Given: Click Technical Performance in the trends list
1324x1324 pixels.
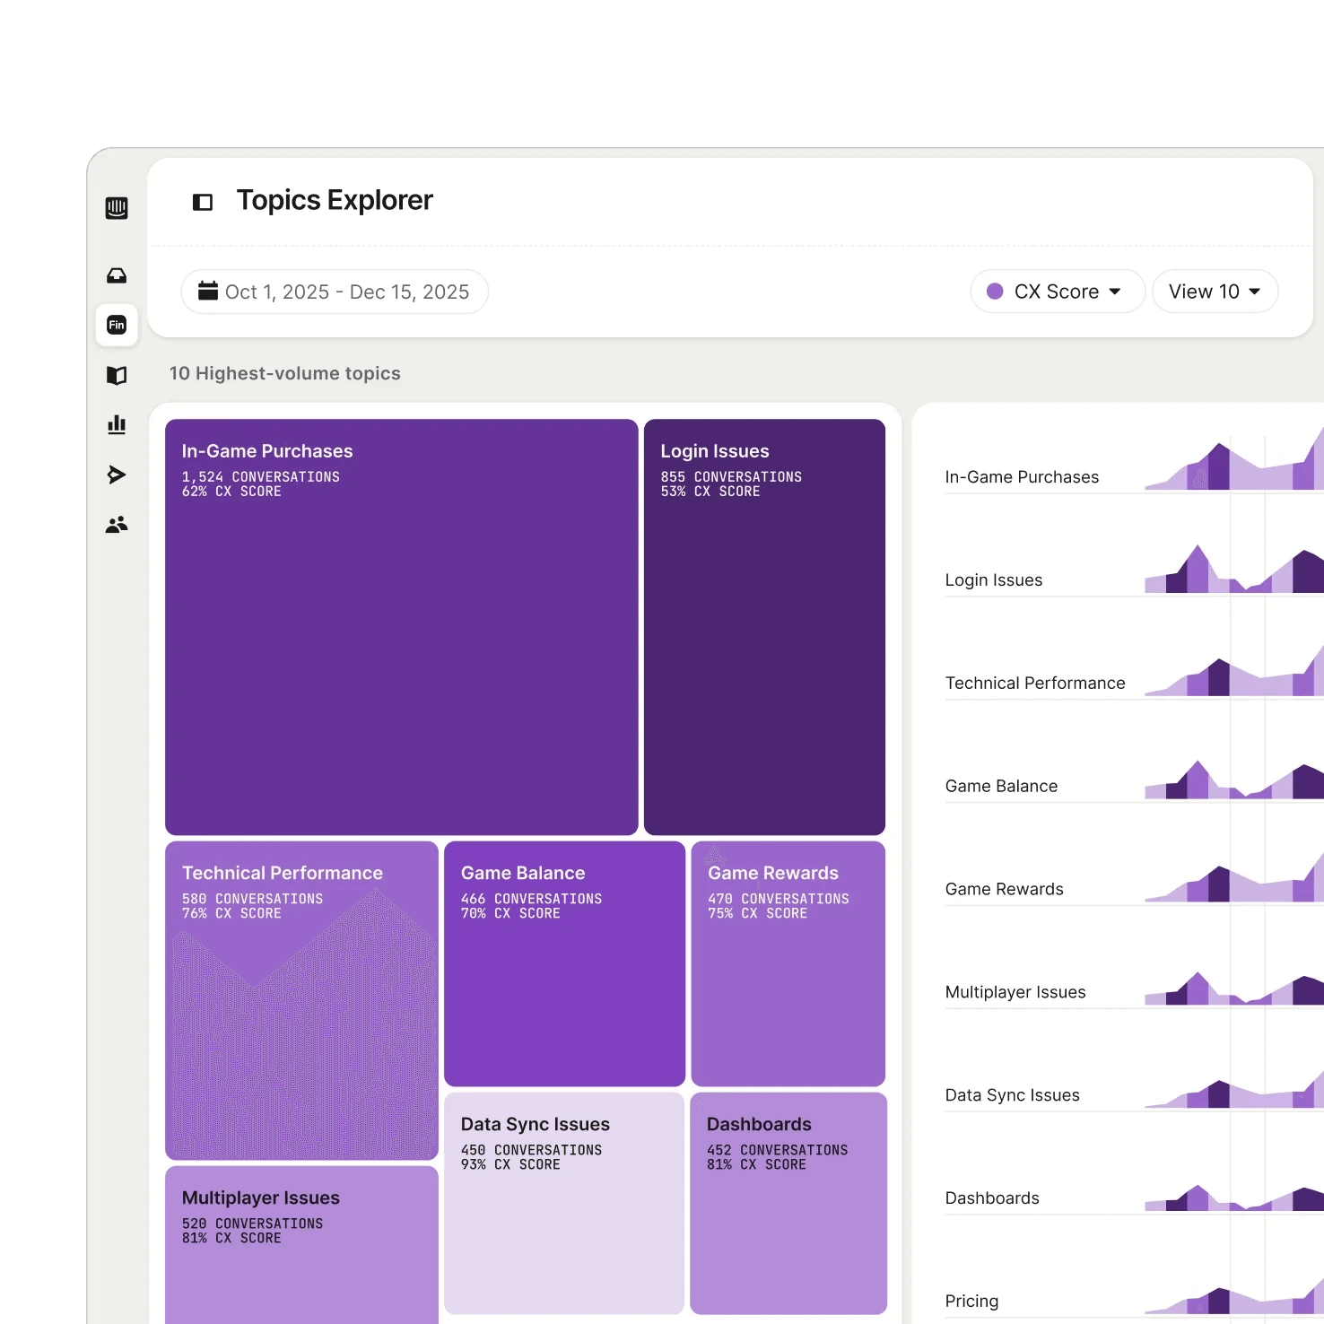Looking at the screenshot, I should 1035,684.
